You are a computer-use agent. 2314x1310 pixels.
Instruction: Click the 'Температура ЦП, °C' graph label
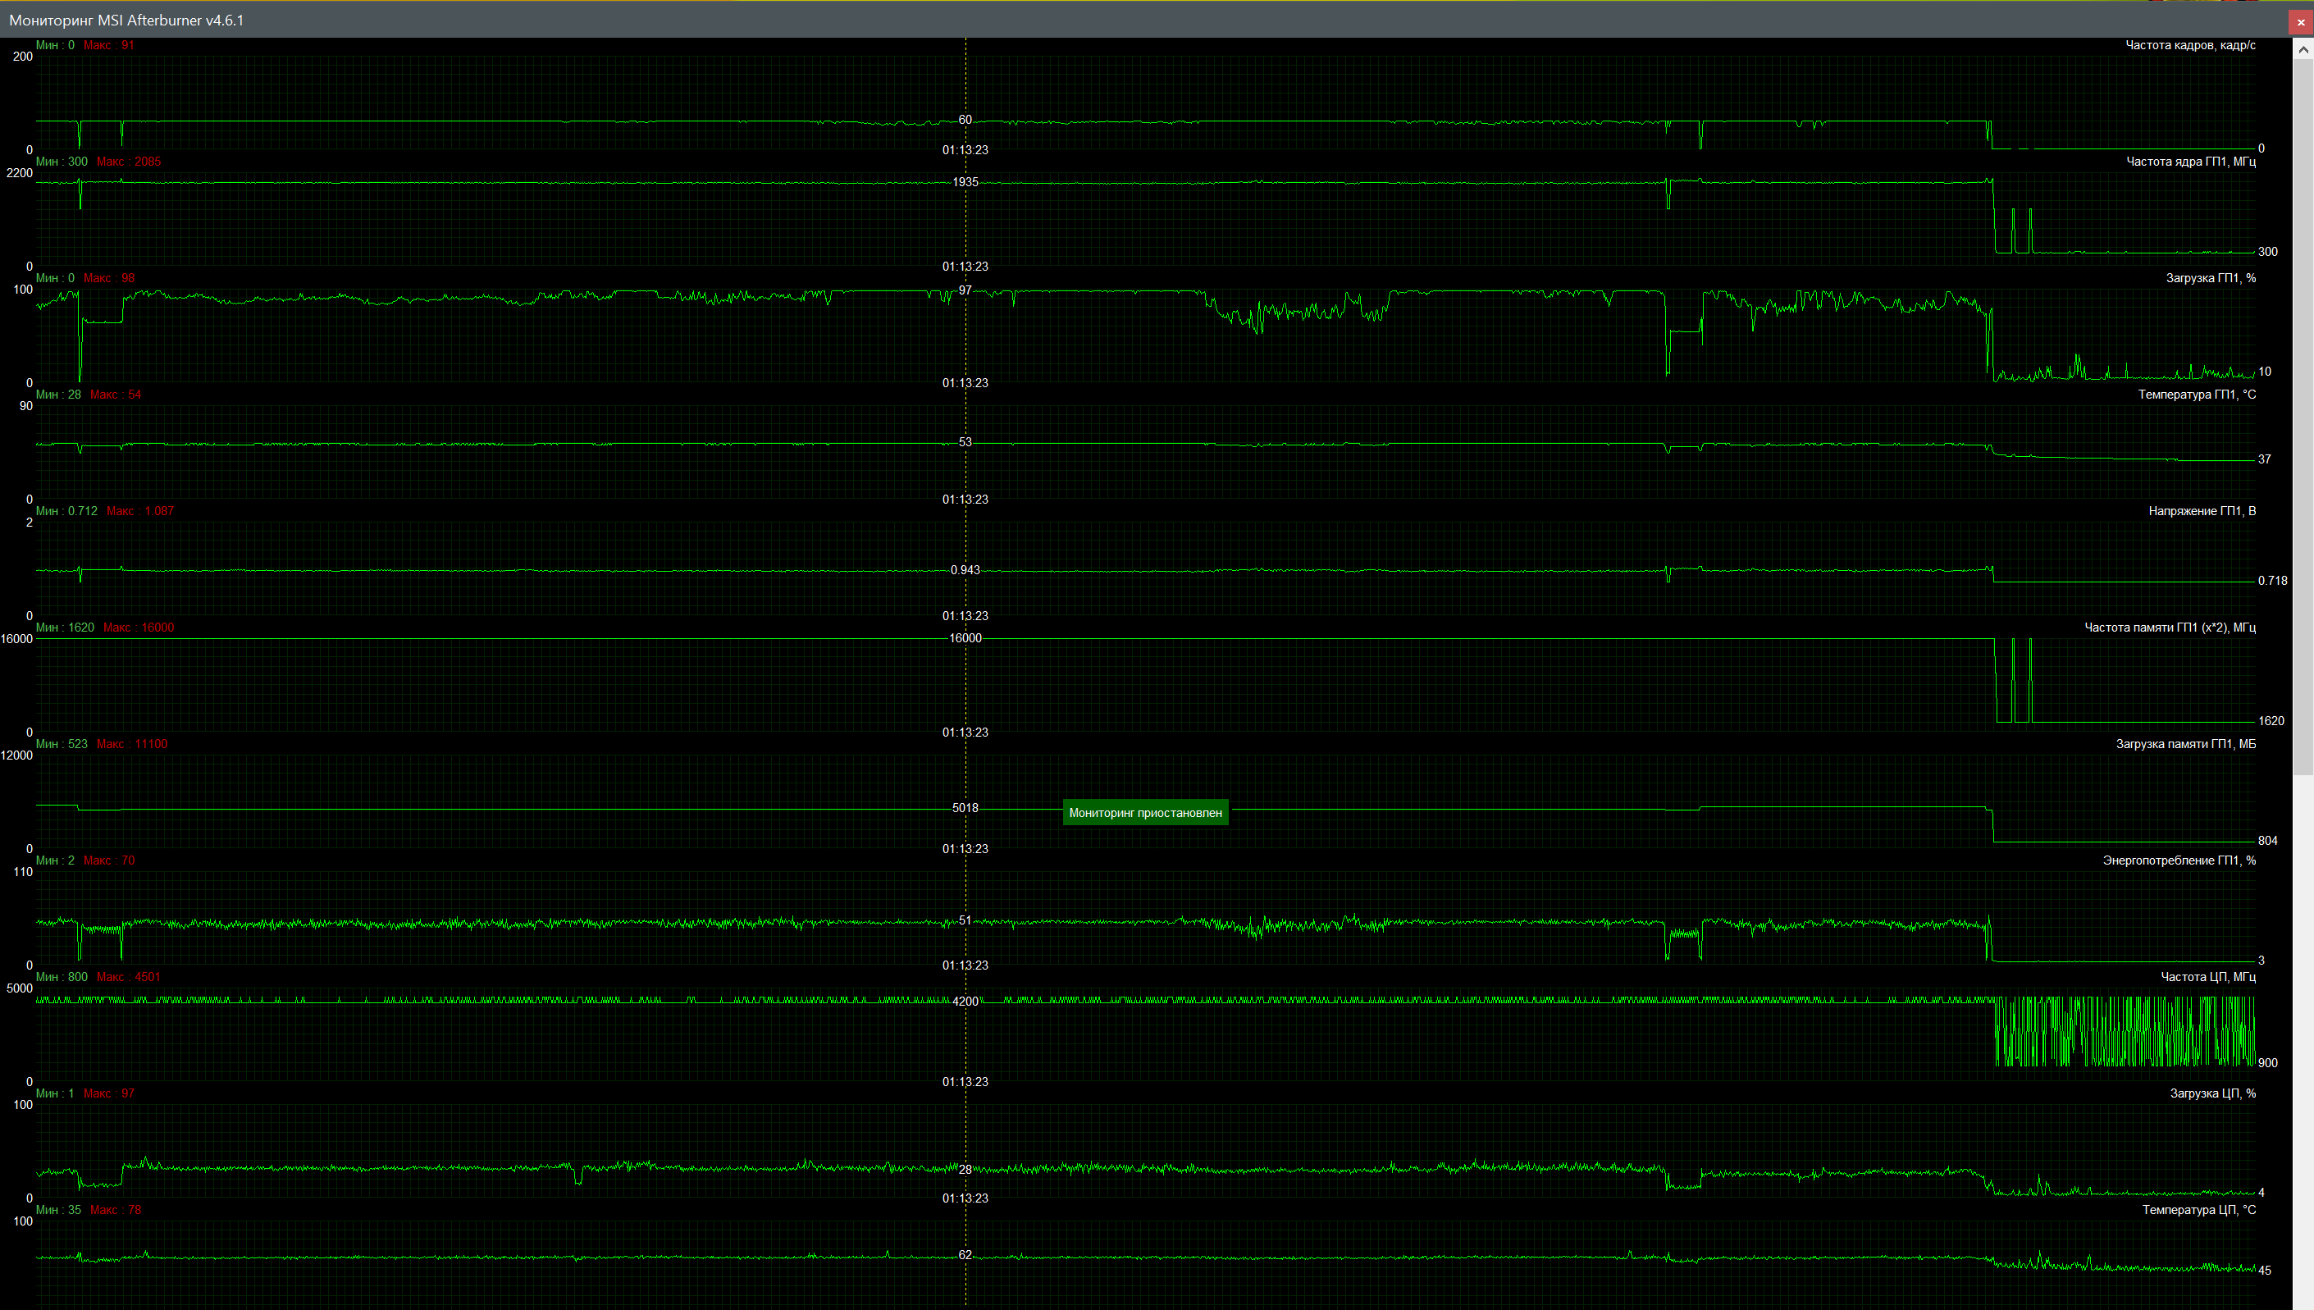pos(2198,1210)
